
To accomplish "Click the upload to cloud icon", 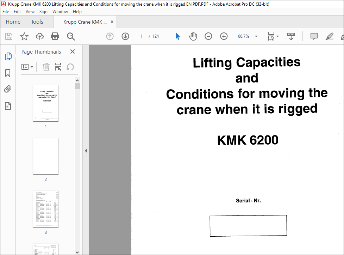I will click(40, 36).
